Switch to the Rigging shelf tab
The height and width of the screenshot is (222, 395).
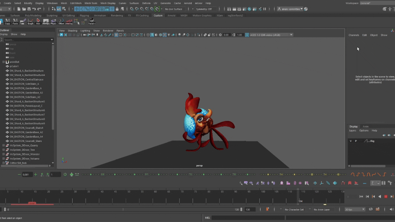[x=84, y=16]
